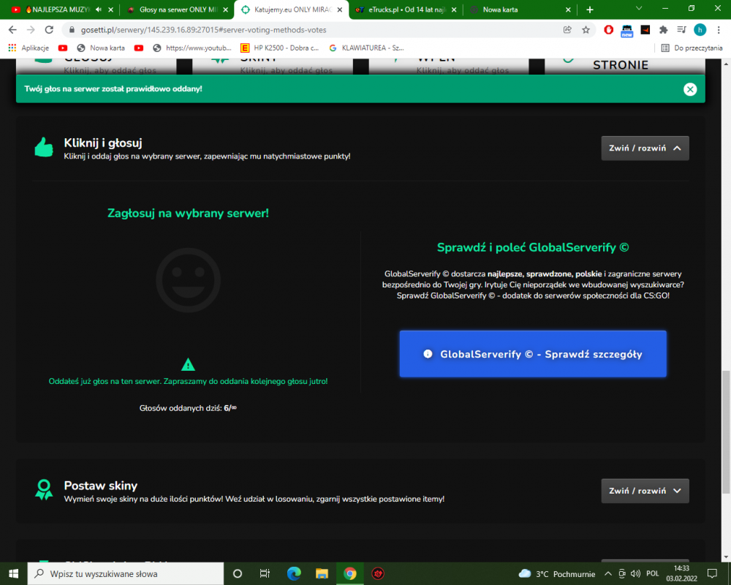Open the Aplikacje apps bookmark
Viewport: 731px width, 585px height.
(x=29, y=48)
